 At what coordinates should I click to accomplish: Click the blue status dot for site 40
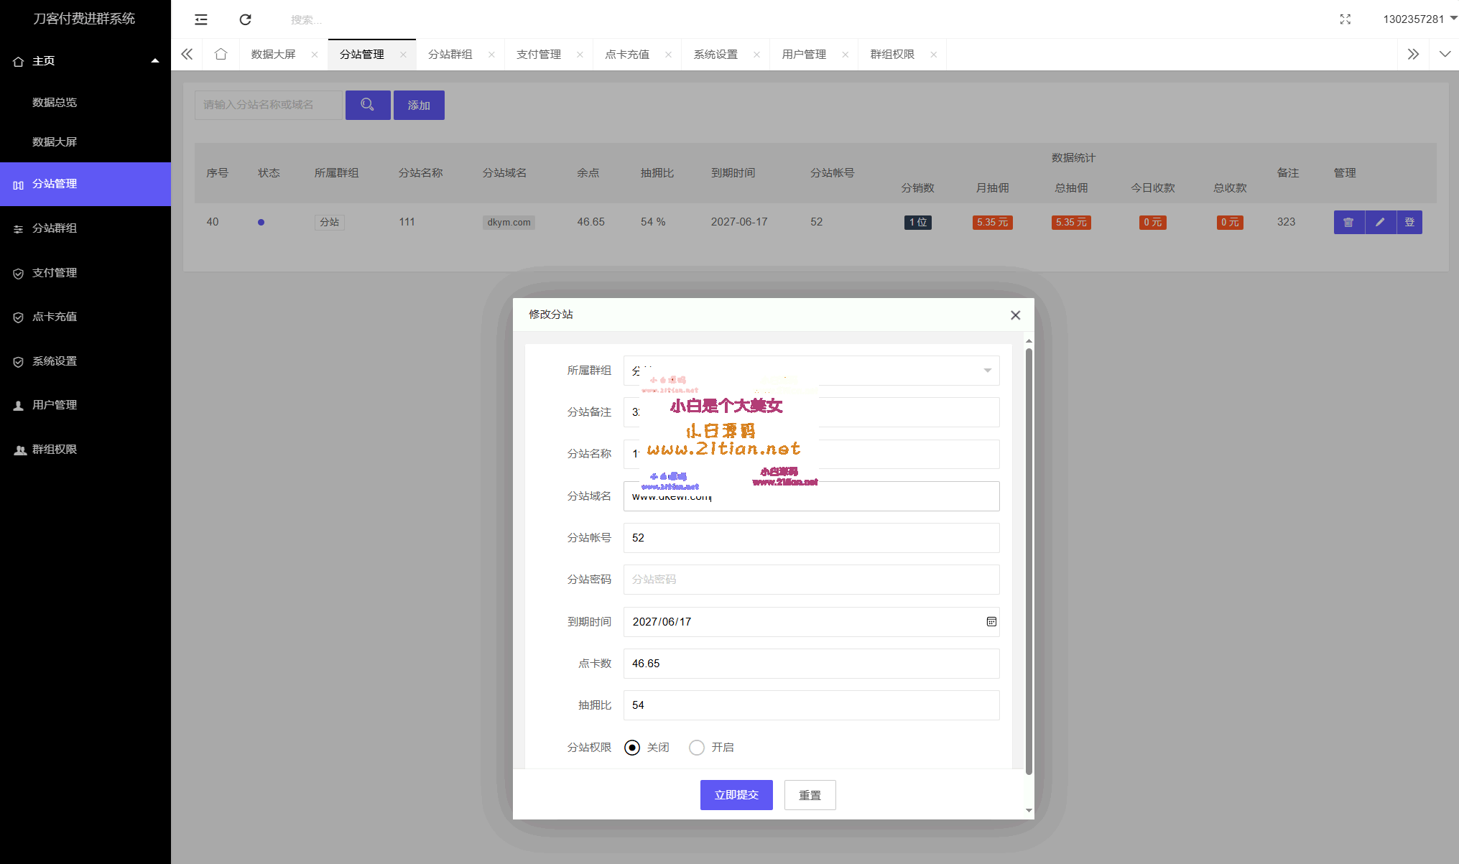261,222
